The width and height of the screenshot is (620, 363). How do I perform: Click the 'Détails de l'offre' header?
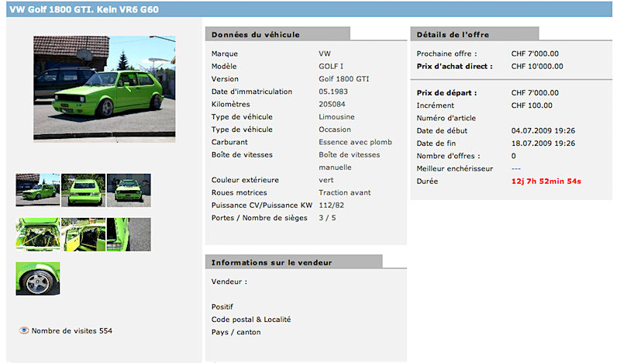point(453,35)
